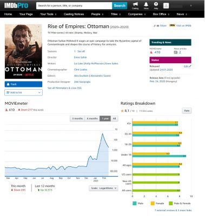Click the MOVIEmeter icon in Trending & News

coord(151,52)
